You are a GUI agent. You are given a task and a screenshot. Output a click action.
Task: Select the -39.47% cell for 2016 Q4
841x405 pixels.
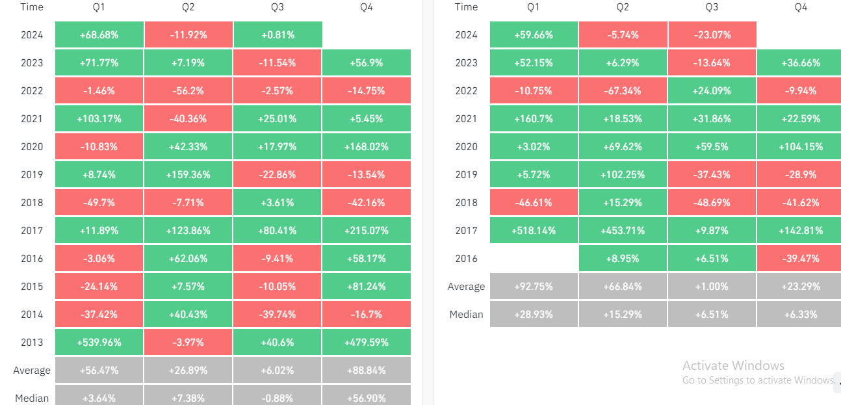801,259
